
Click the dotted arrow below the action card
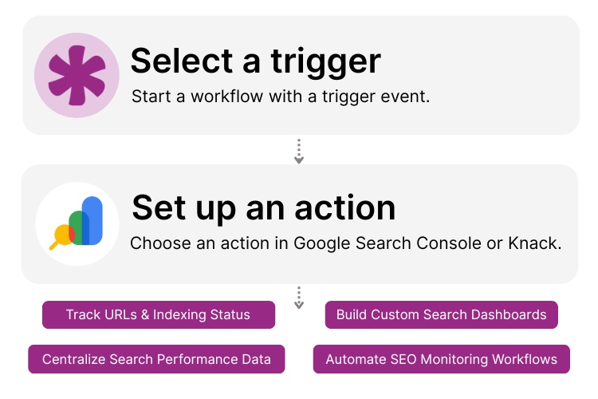click(x=299, y=298)
